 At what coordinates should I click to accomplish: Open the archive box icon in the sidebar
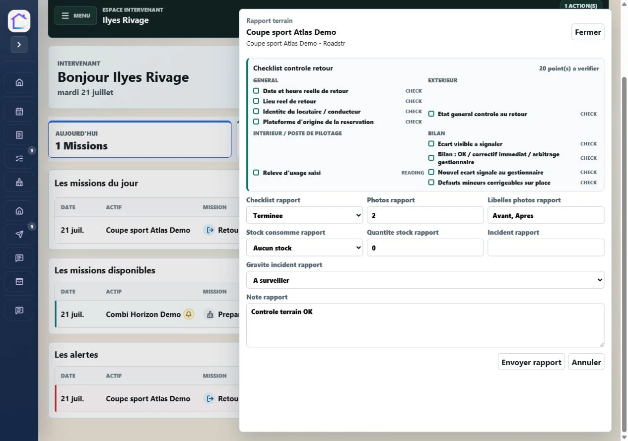[19, 281]
